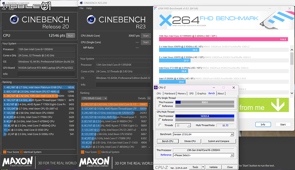Click scroll-down arrow in R23 ranking list
The image size is (295, 170).
click(x=149, y=147)
